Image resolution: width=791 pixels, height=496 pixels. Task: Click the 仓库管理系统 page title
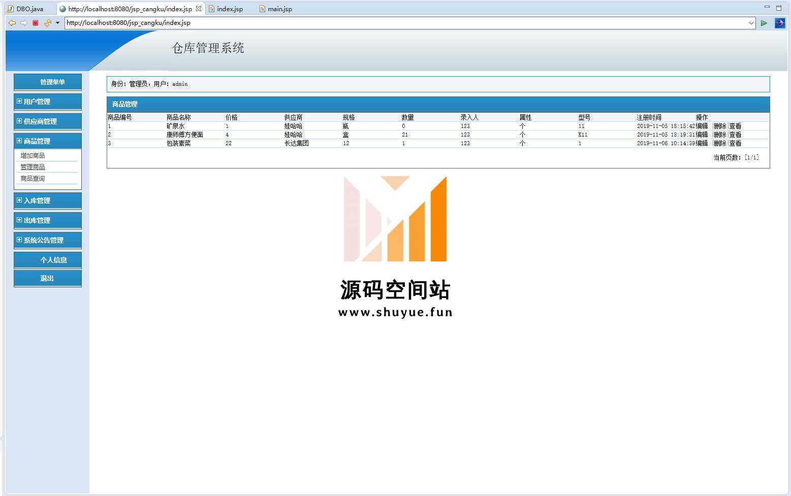click(x=208, y=48)
